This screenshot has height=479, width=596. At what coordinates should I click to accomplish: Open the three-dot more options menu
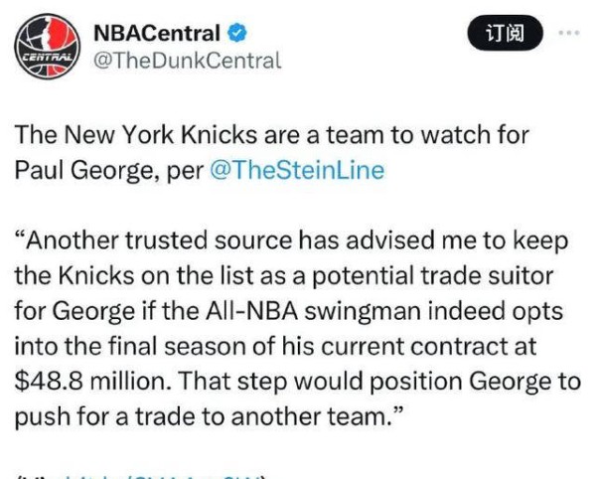pyautogui.click(x=568, y=33)
